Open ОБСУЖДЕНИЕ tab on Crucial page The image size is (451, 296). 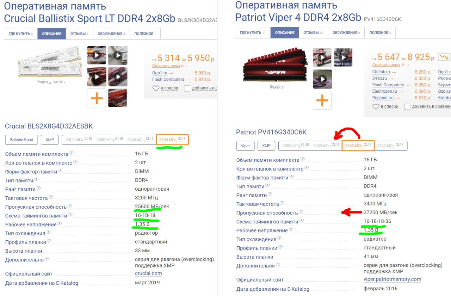111,33
